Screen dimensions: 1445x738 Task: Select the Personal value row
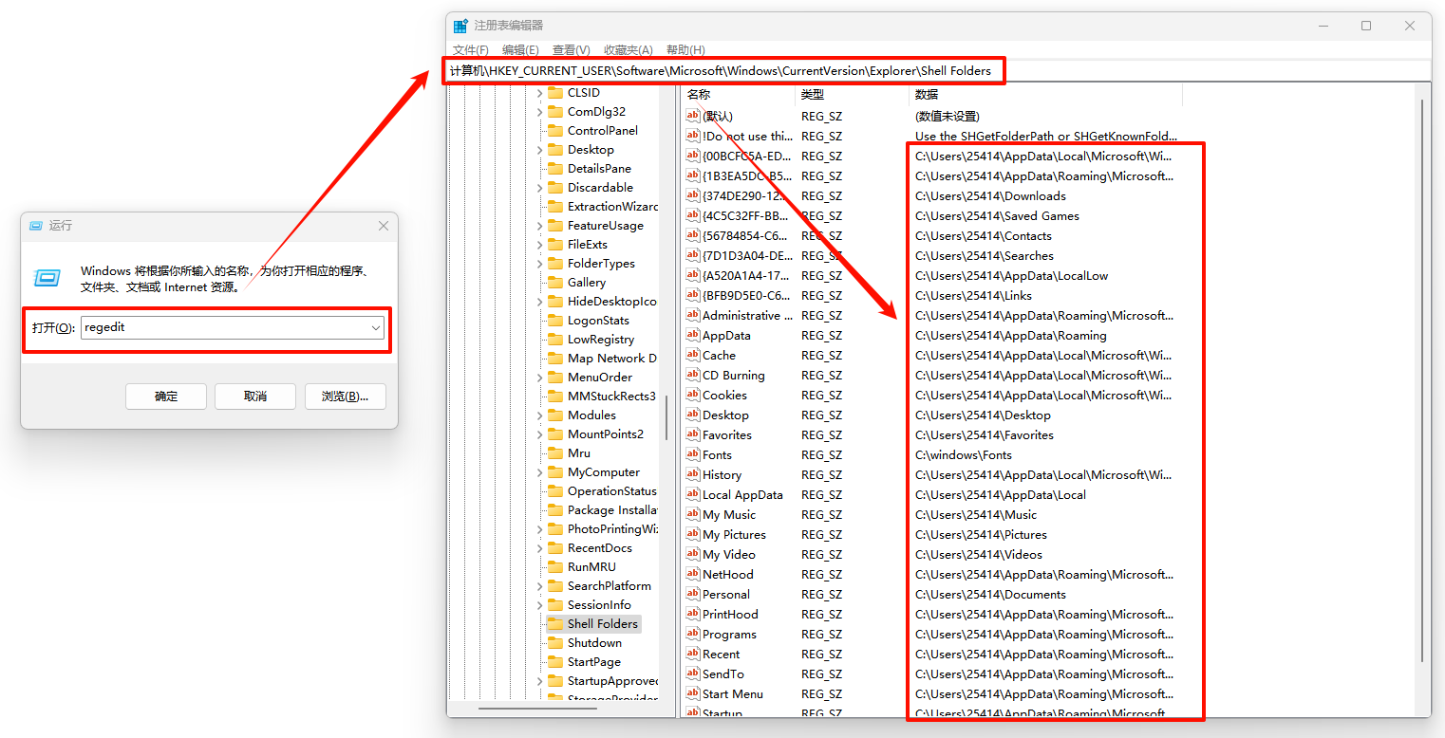(726, 595)
